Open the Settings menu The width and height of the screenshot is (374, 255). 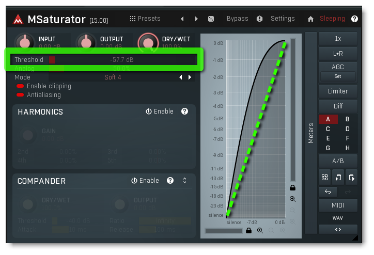[283, 19]
